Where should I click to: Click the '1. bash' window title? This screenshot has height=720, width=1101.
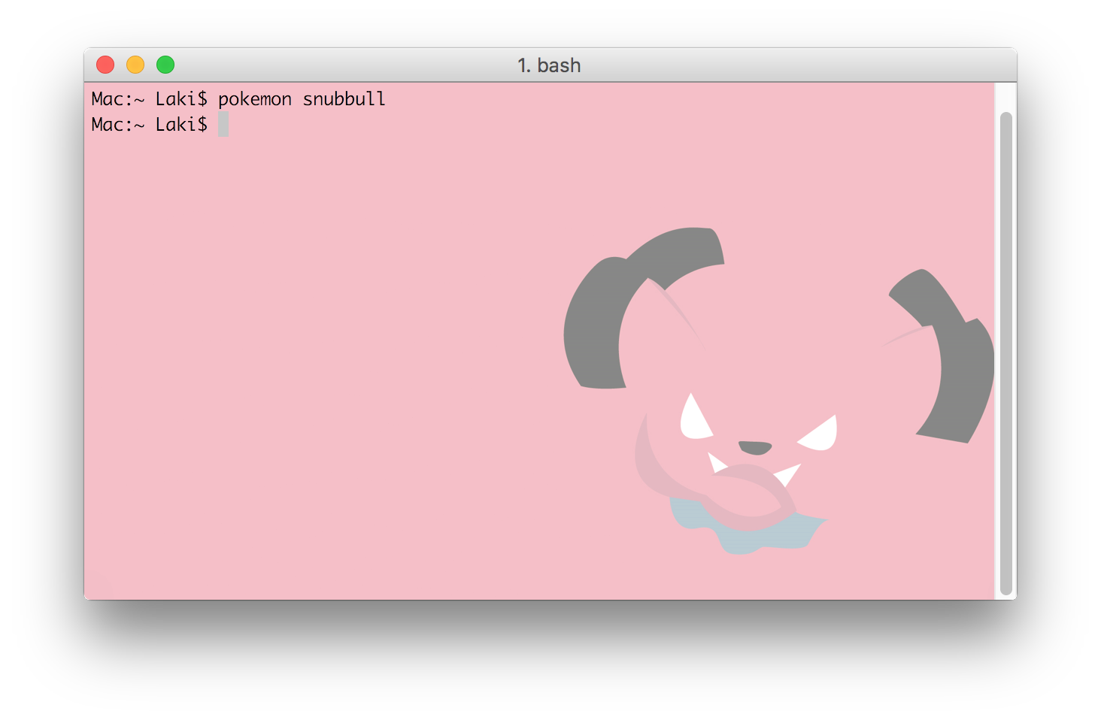(549, 65)
